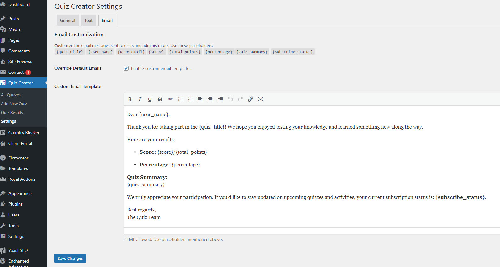Insert a numbered list
This screenshot has height=267, width=500.
tap(190, 99)
